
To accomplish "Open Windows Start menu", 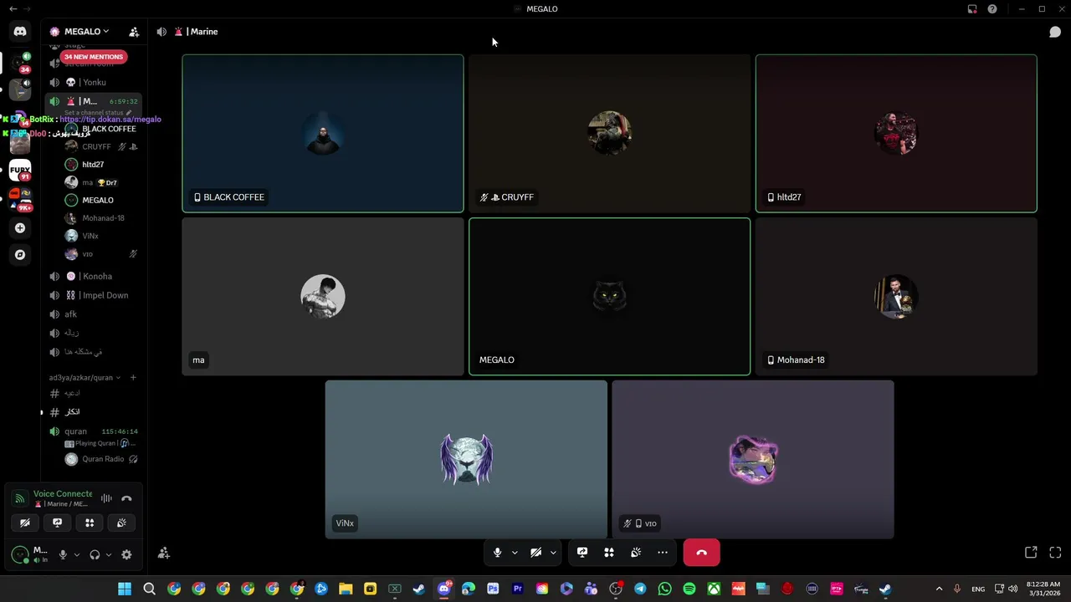I will [125, 589].
